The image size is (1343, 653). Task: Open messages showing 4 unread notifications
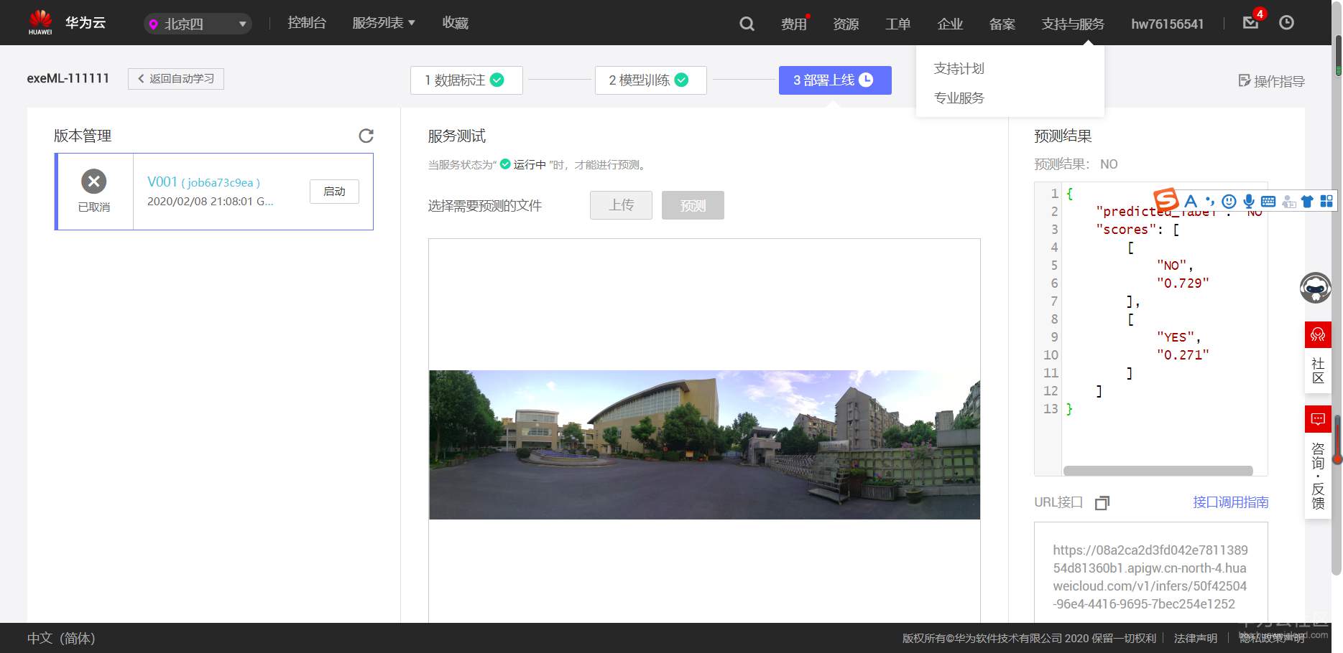pyautogui.click(x=1250, y=22)
